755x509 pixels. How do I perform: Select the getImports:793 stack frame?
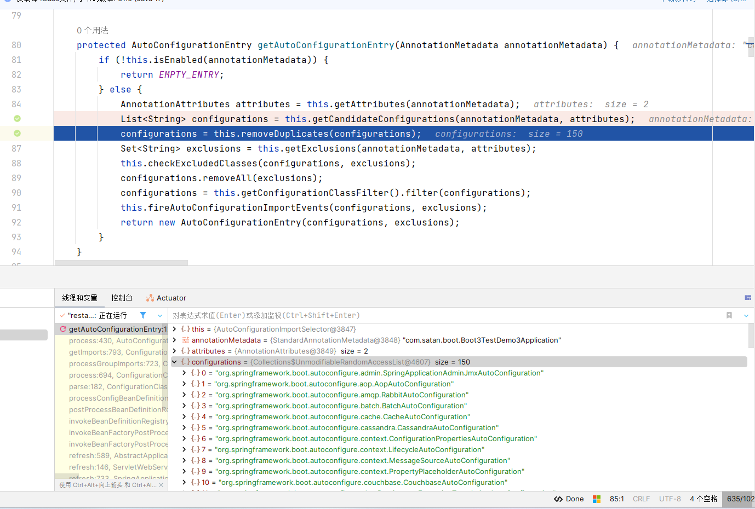111,352
